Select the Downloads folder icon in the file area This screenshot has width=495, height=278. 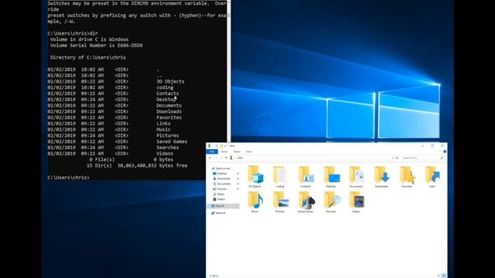tap(381, 177)
